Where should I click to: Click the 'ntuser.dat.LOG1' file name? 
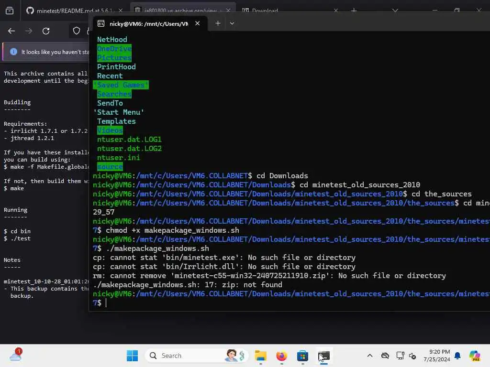click(x=129, y=140)
